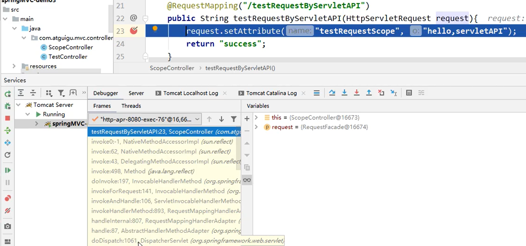This screenshot has height=246, width=526.
Task: Toggle Mute Breakpoints in debug sidebar
Action: pos(7,211)
